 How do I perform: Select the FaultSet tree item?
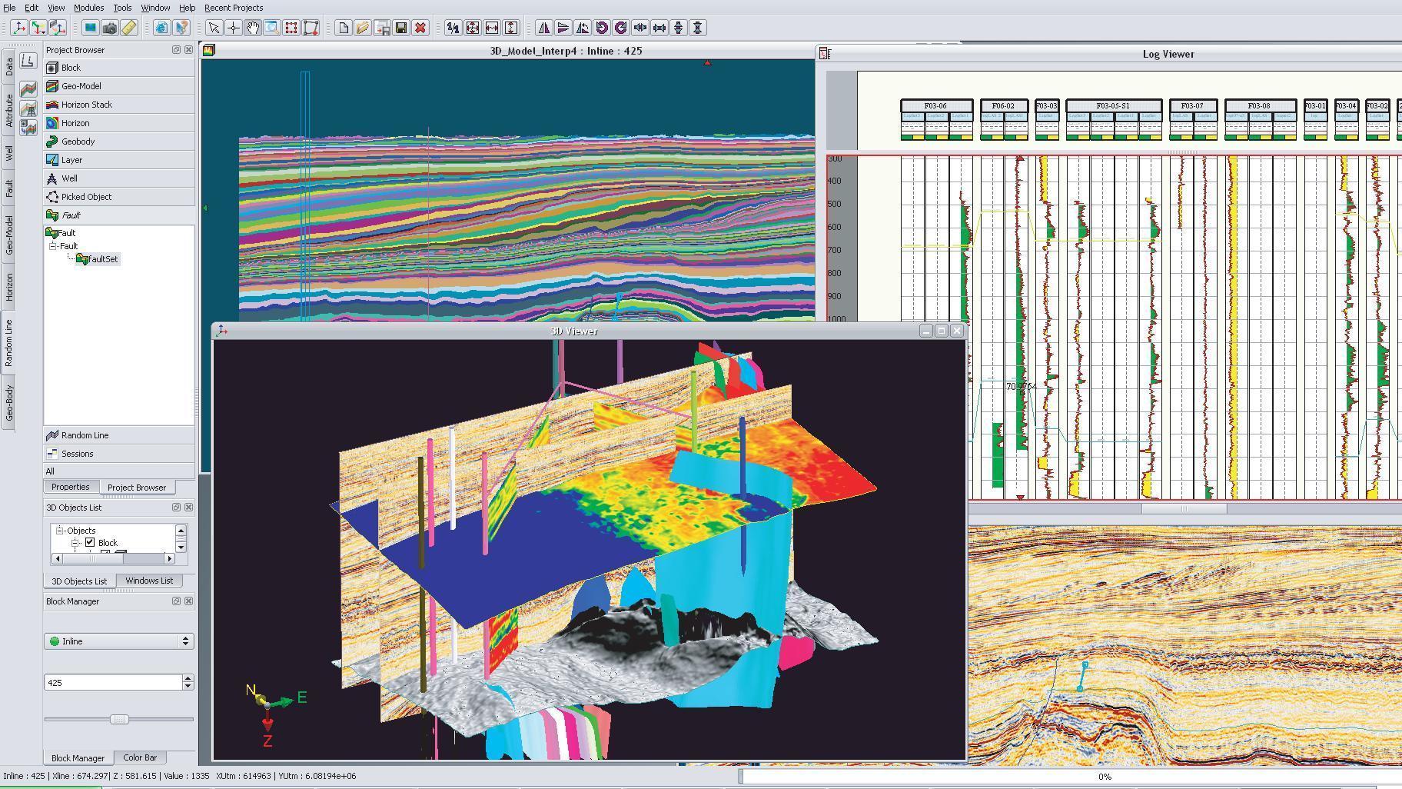tap(97, 259)
